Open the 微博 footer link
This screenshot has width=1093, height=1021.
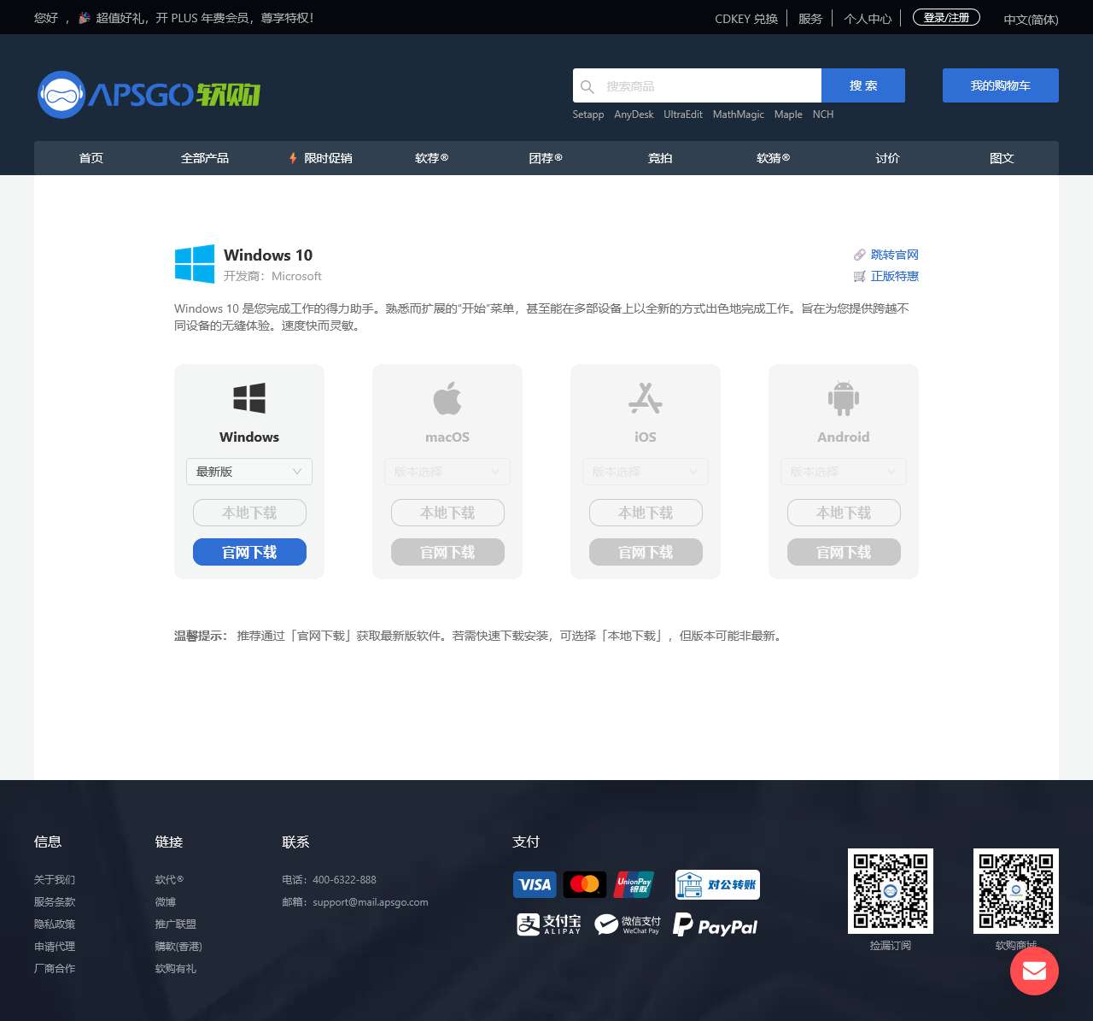click(166, 902)
